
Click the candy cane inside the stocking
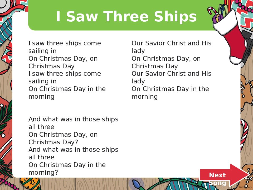[x=212, y=11]
